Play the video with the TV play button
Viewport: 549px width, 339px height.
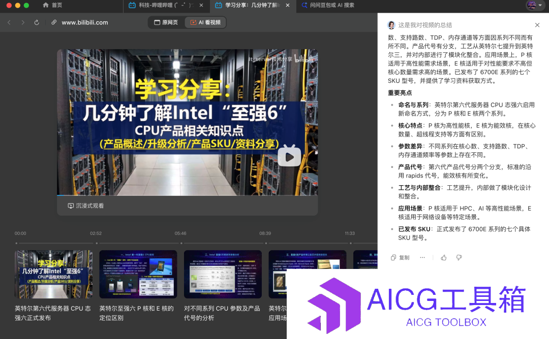(289, 157)
